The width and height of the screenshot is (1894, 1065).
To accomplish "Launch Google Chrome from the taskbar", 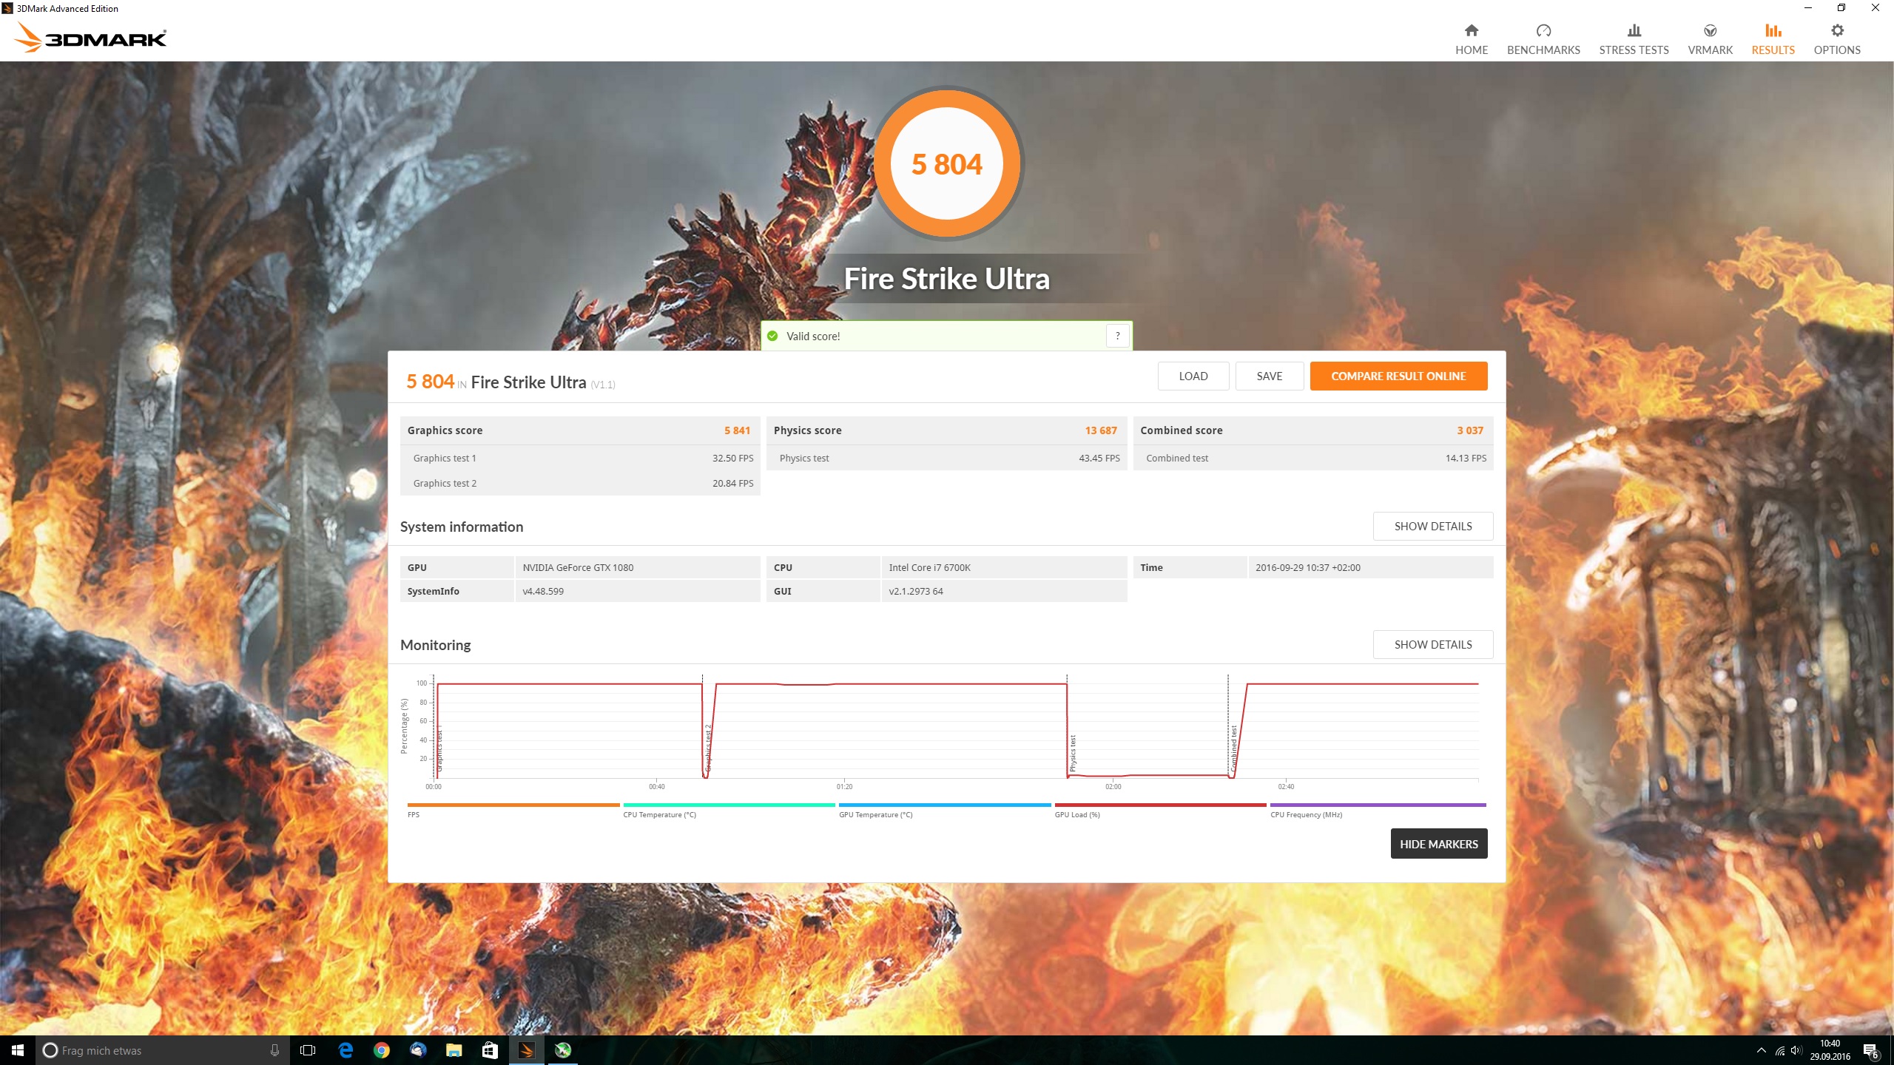I will pos(381,1050).
